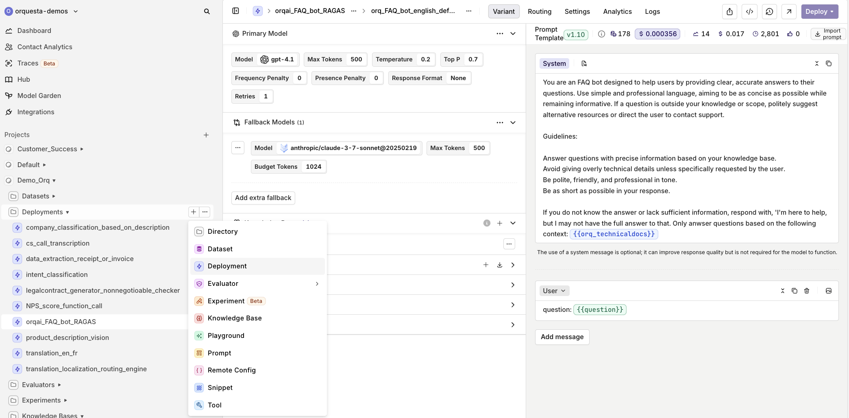The image size is (849, 418).
Task: Open Fallback Models more options
Action: tap(500, 122)
